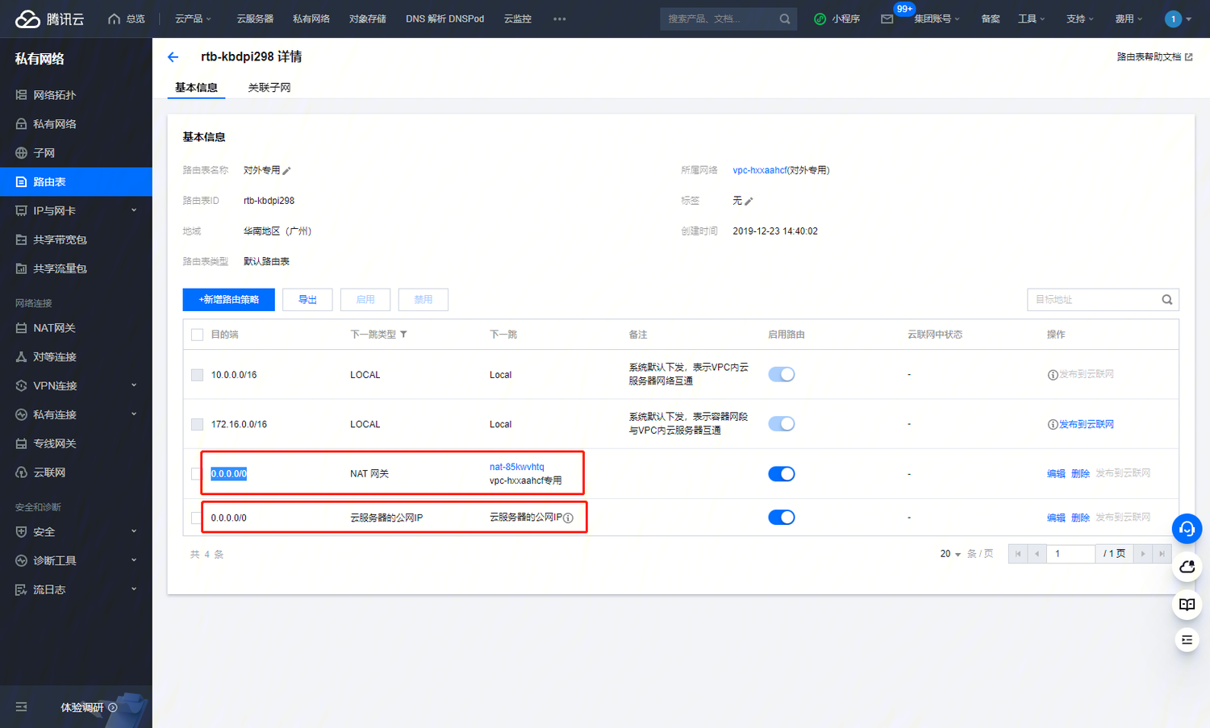1210x728 pixels.
Task: Click the filter icon on 下一跳类型 column
Action: click(403, 335)
